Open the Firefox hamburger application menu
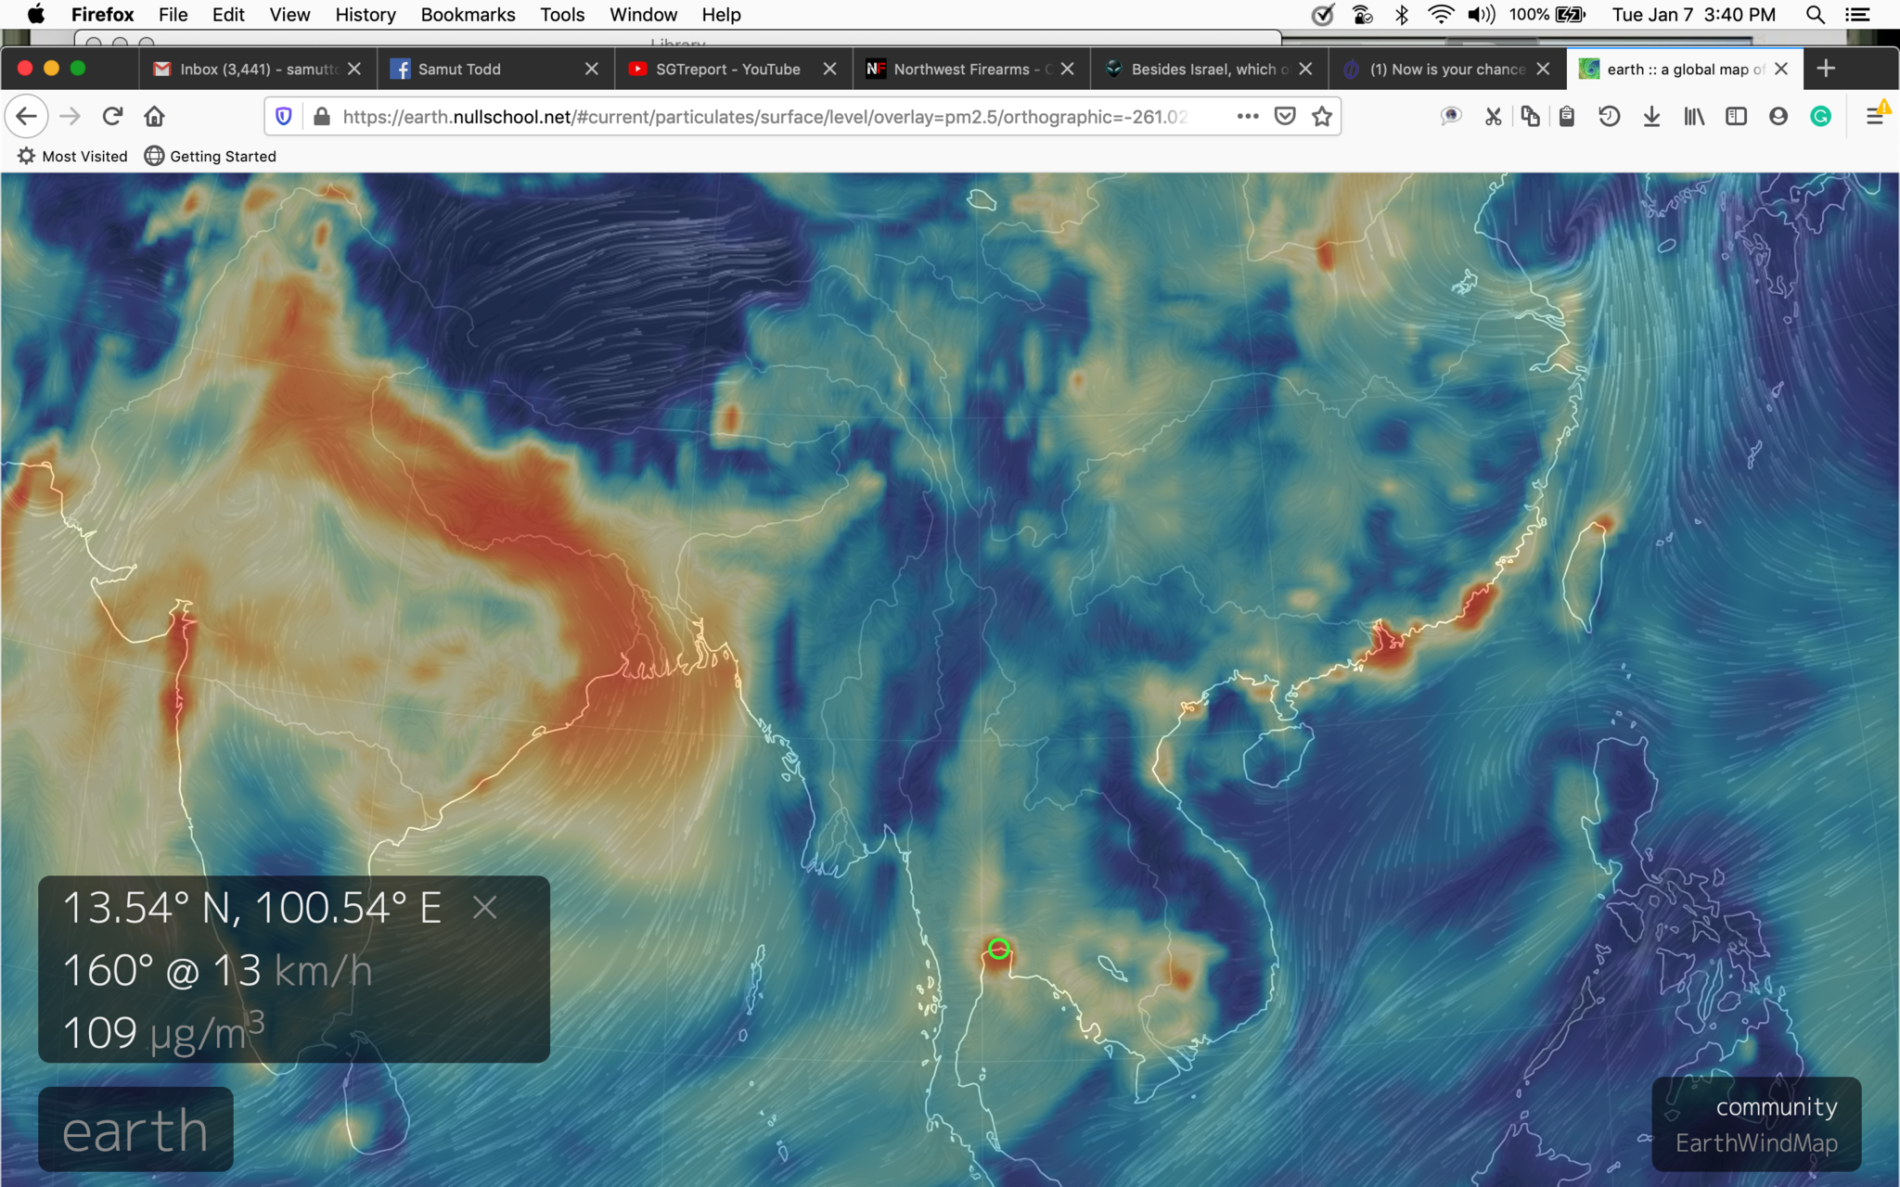The image size is (1900, 1187). (1875, 117)
